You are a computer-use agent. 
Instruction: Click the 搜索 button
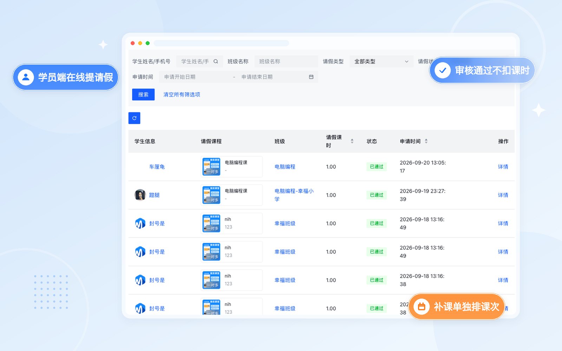click(143, 94)
